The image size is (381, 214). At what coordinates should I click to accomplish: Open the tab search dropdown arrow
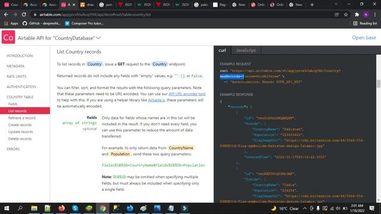coord(336,4)
